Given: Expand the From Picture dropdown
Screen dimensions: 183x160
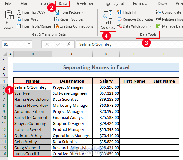Looking at the screenshot, I should click(82, 12).
